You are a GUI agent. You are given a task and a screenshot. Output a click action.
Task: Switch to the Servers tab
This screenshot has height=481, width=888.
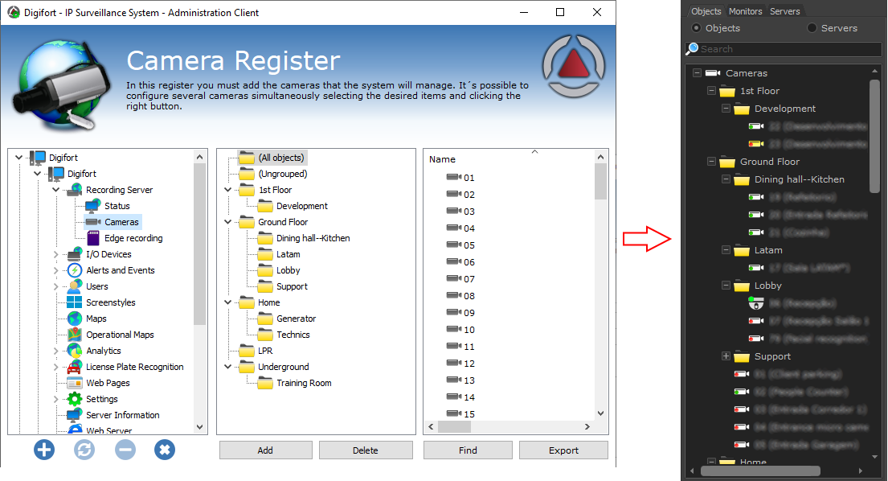[x=785, y=11]
